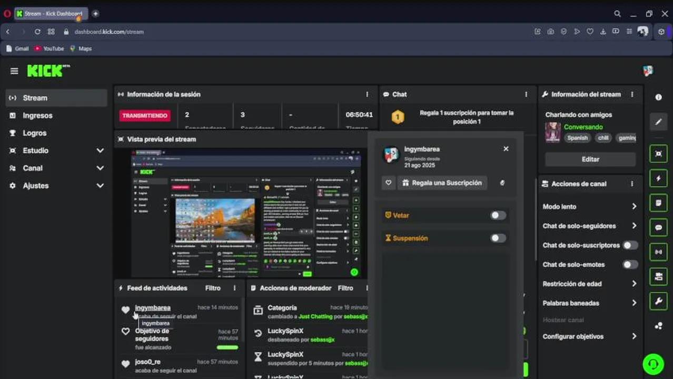Open the profile avatar in the header
Screen dimensions: 673x379
648,71
